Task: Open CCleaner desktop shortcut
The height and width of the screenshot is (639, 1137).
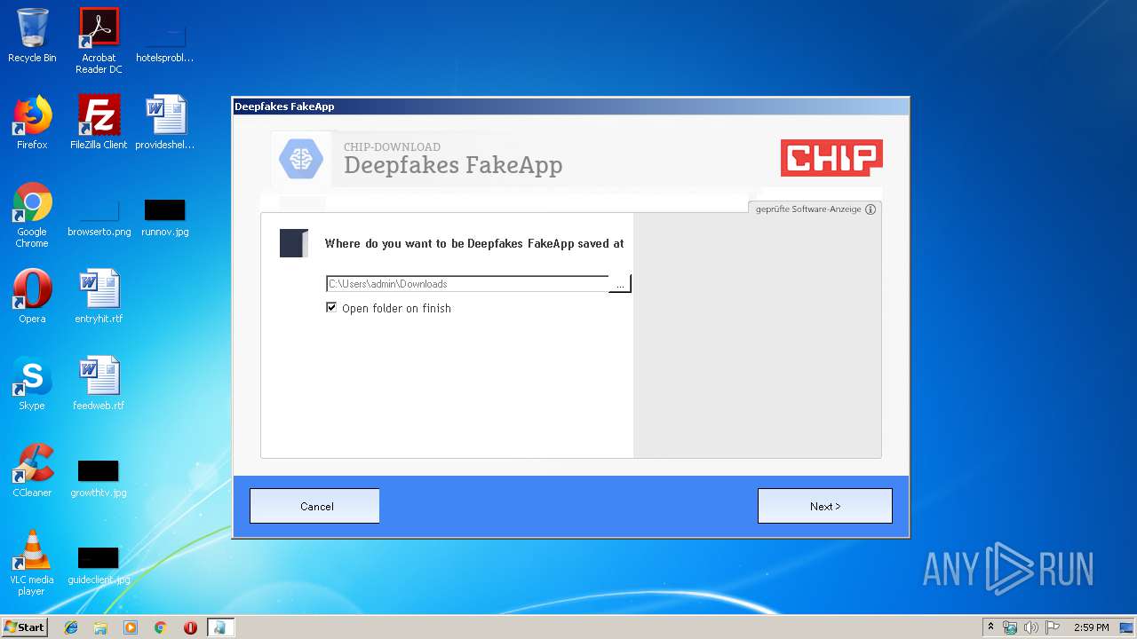Action: [32, 470]
